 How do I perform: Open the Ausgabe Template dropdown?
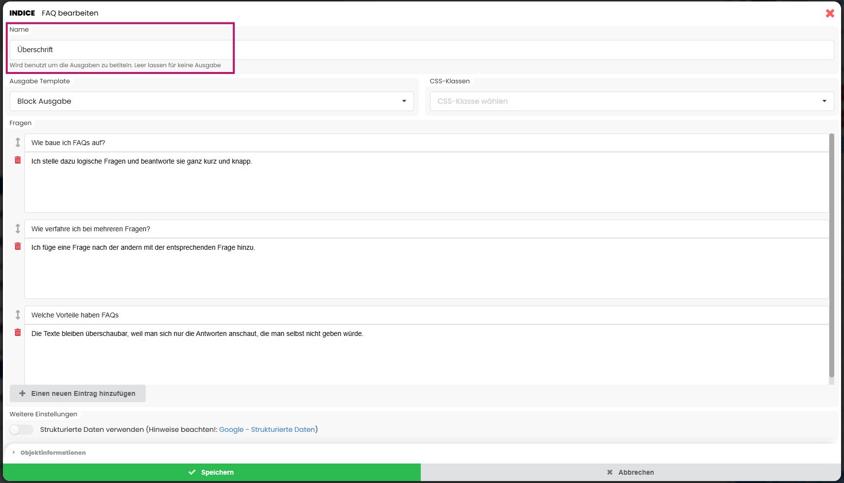(211, 101)
